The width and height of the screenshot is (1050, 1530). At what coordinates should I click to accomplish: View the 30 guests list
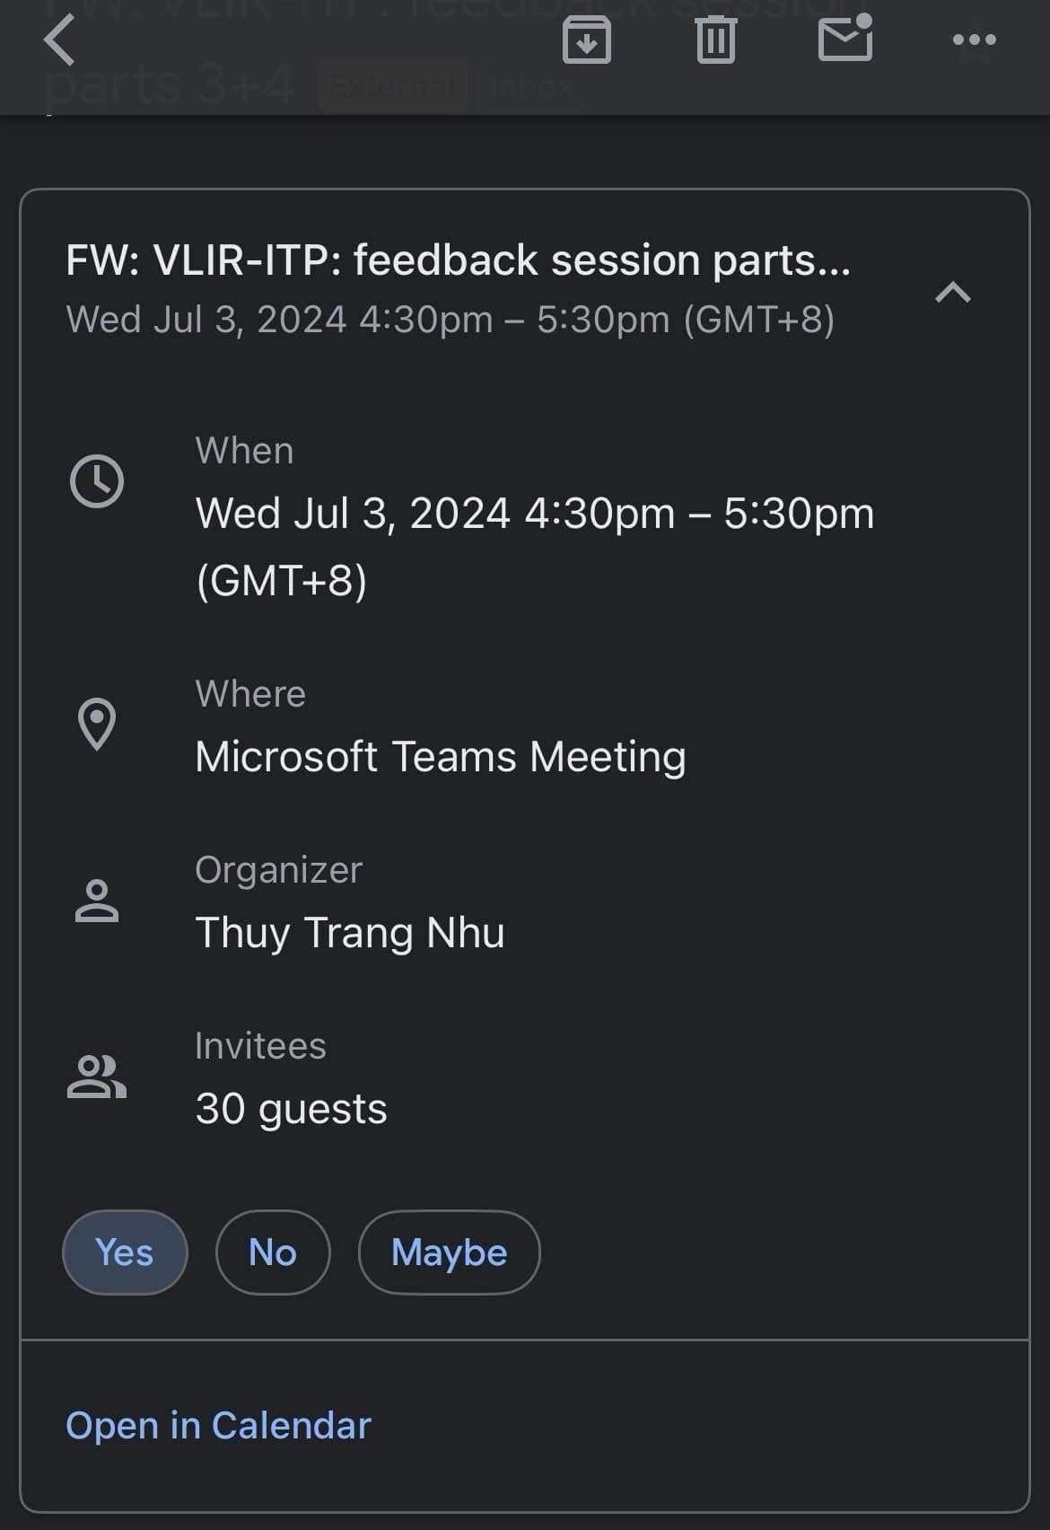(292, 1108)
